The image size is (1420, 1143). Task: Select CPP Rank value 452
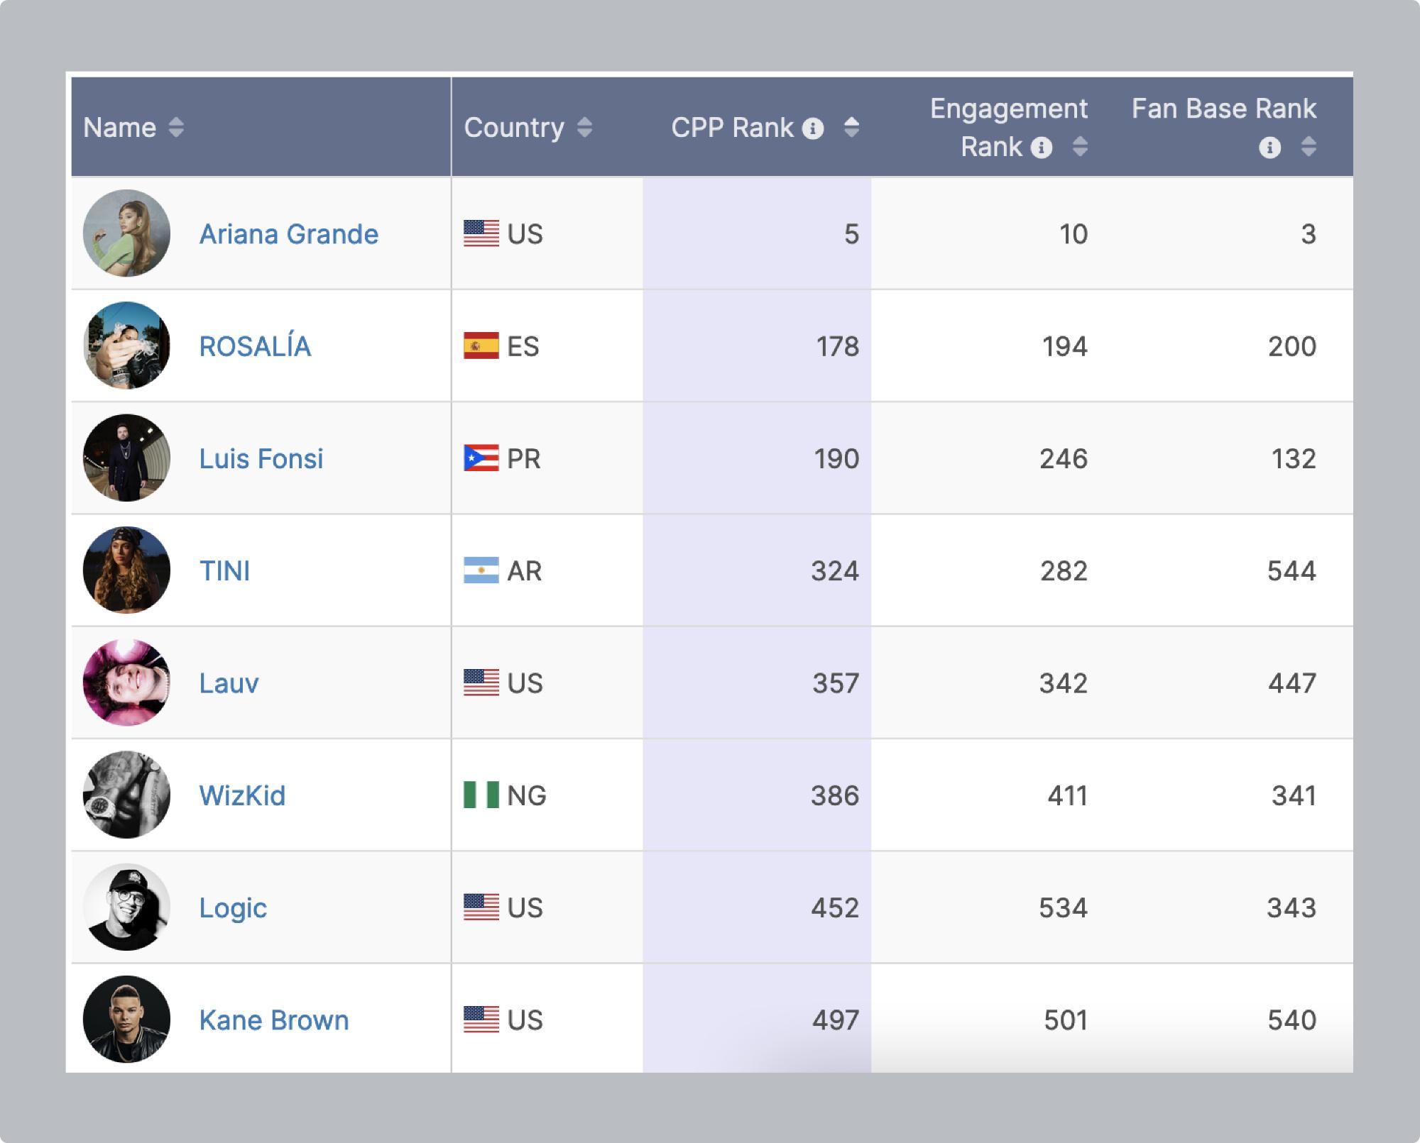coord(835,907)
